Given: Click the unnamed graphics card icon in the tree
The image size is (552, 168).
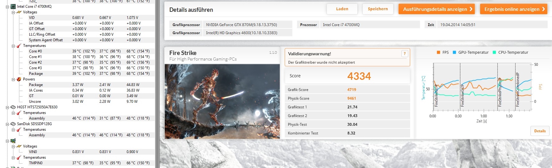Looking at the screenshot, I should click(x=13, y=141).
